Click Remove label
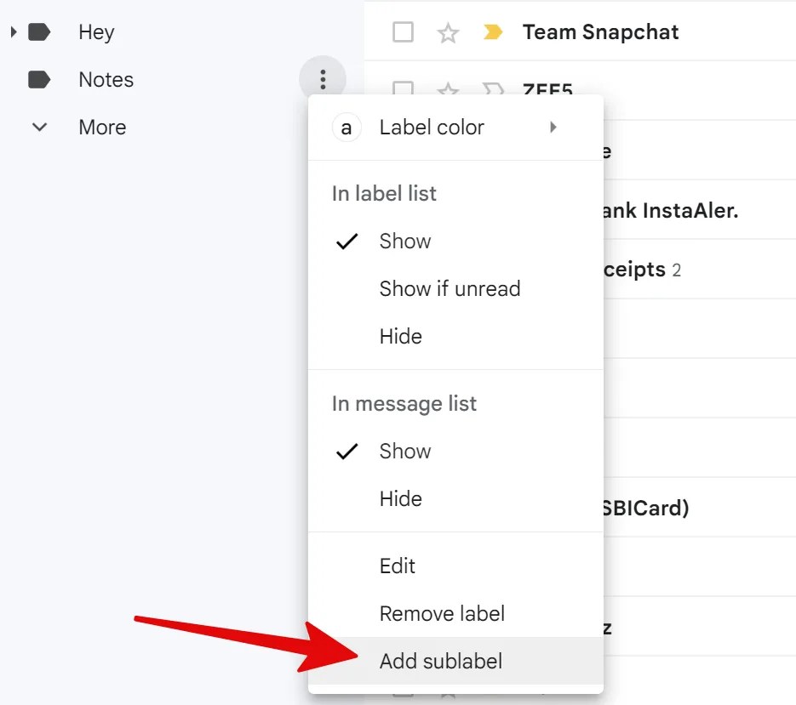The image size is (796, 705). point(442,613)
